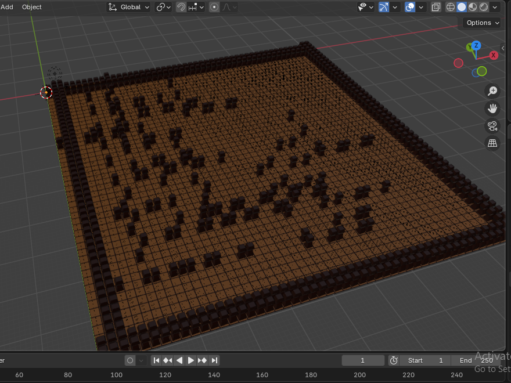This screenshot has height=383, width=511.
Task: Toggle auto keying record button
Action: [x=130, y=360]
